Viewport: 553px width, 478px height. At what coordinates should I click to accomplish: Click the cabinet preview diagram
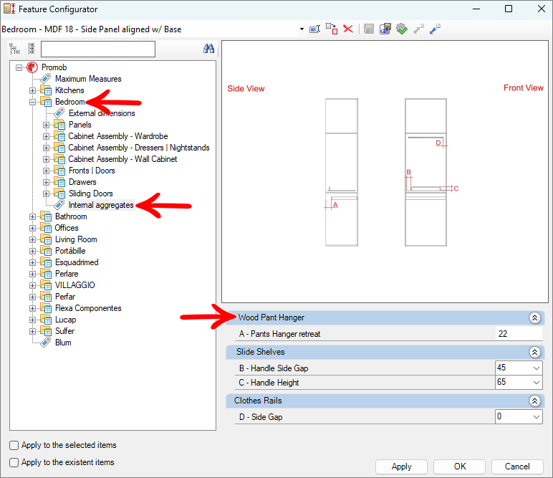pyautogui.click(x=385, y=172)
